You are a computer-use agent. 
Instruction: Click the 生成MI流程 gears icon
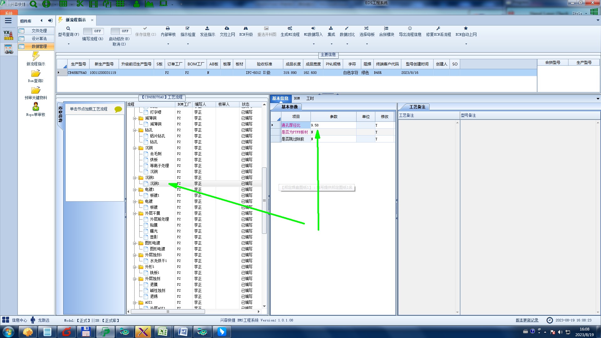[290, 28]
